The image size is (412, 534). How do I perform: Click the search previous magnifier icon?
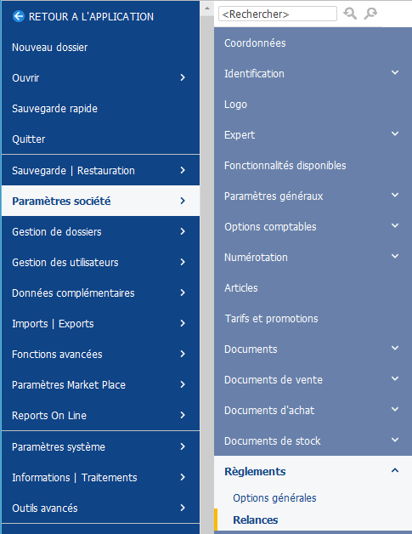point(350,14)
